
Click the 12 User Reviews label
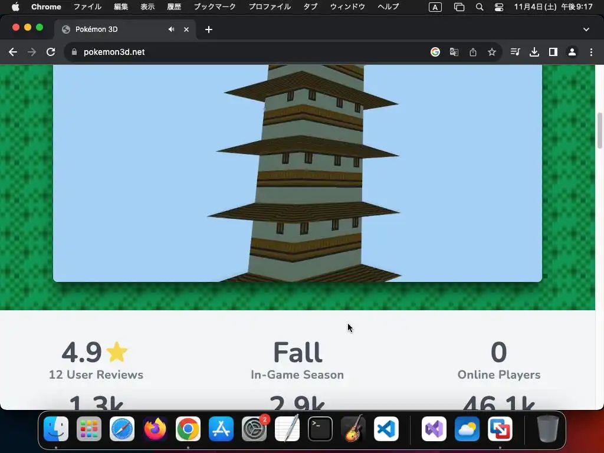[96, 375]
